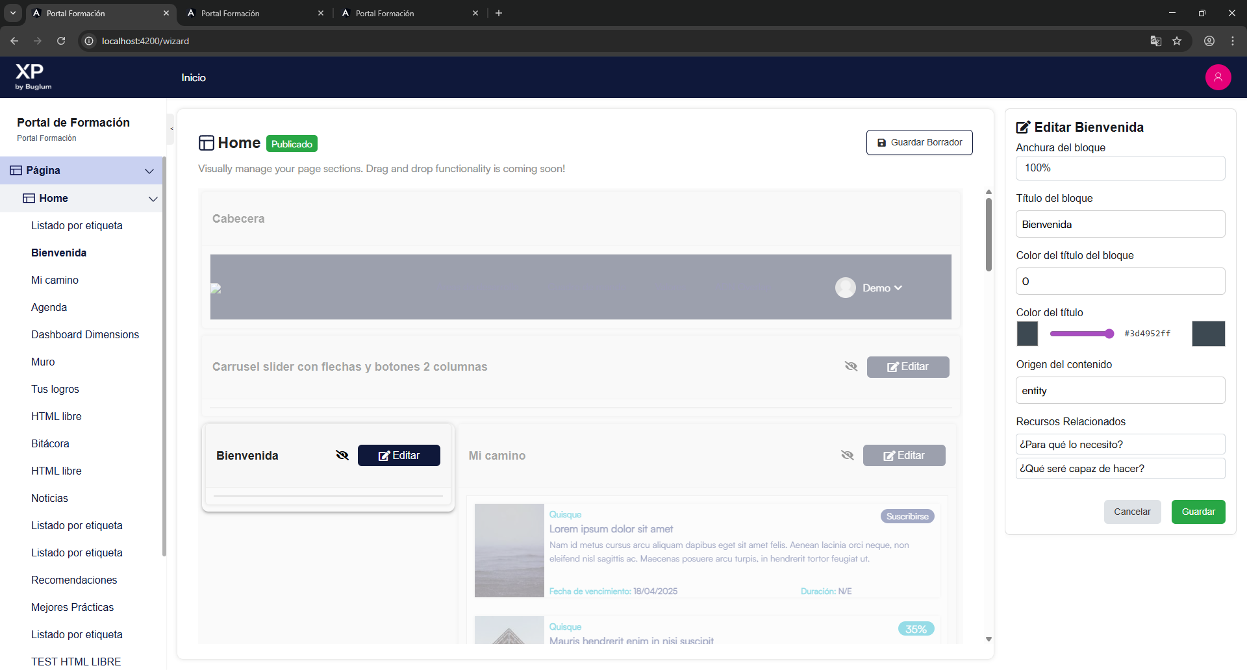Click the Editar Bienvenida pencil icon

(x=1023, y=127)
